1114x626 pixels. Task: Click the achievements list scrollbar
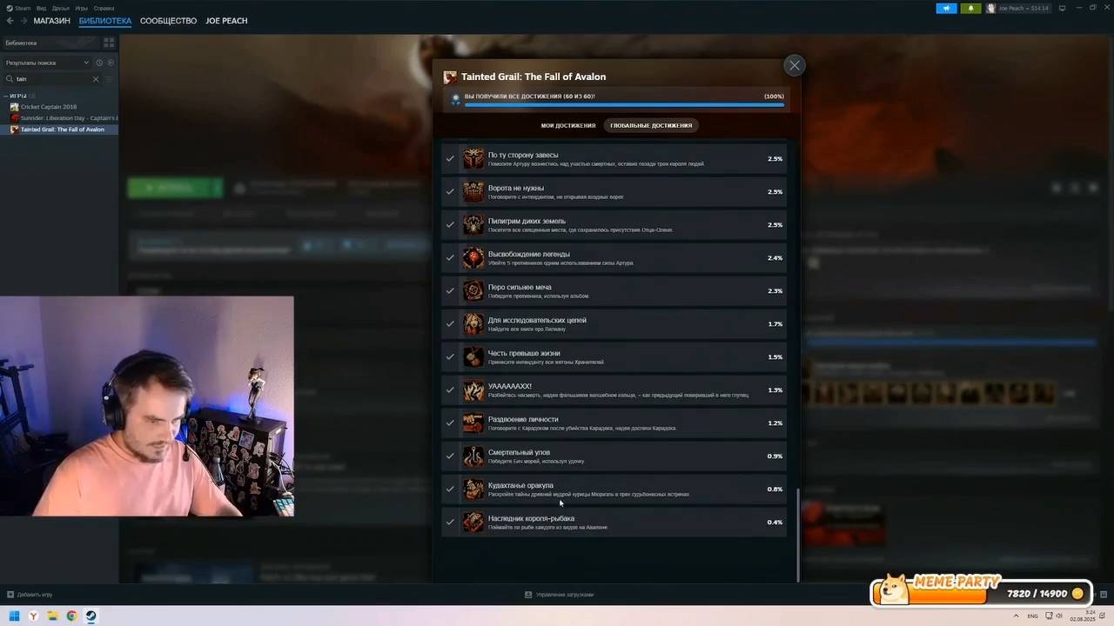pyautogui.click(x=798, y=535)
